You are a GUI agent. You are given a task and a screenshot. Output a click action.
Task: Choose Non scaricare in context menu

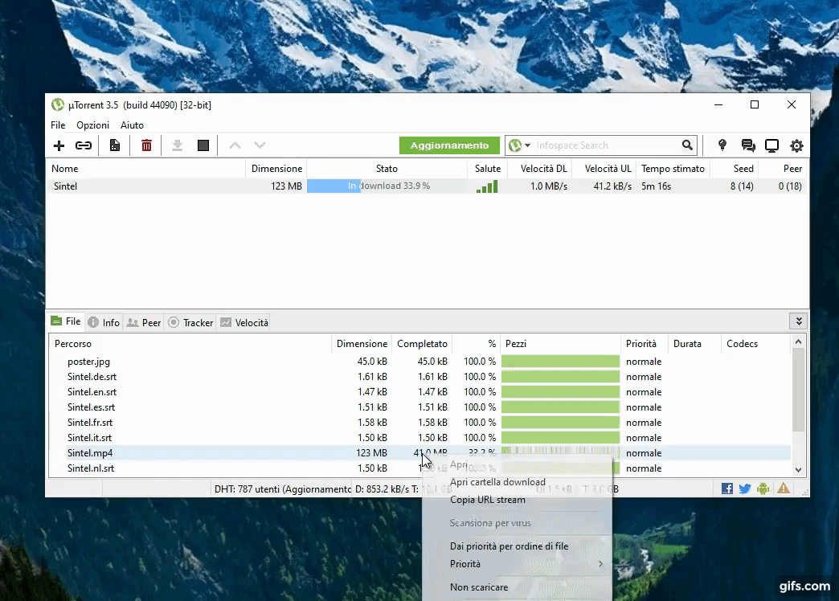[x=479, y=587]
